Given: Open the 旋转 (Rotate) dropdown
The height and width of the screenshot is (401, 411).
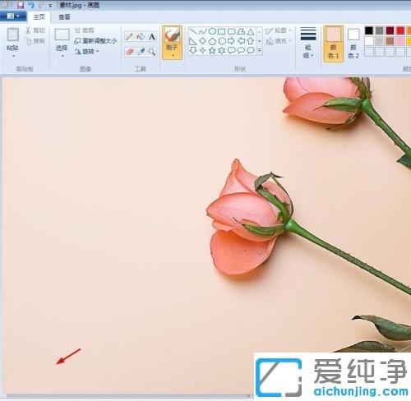Looking at the screenshot, I should [86, 52].
